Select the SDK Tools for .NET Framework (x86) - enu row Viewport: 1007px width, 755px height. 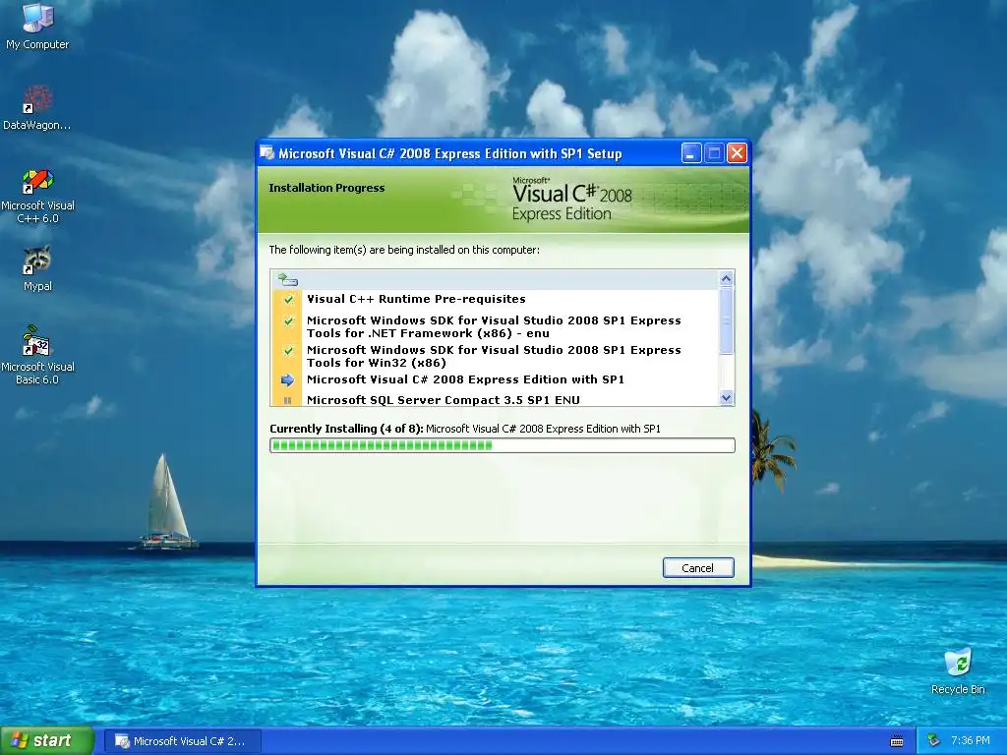click(496, 326)
